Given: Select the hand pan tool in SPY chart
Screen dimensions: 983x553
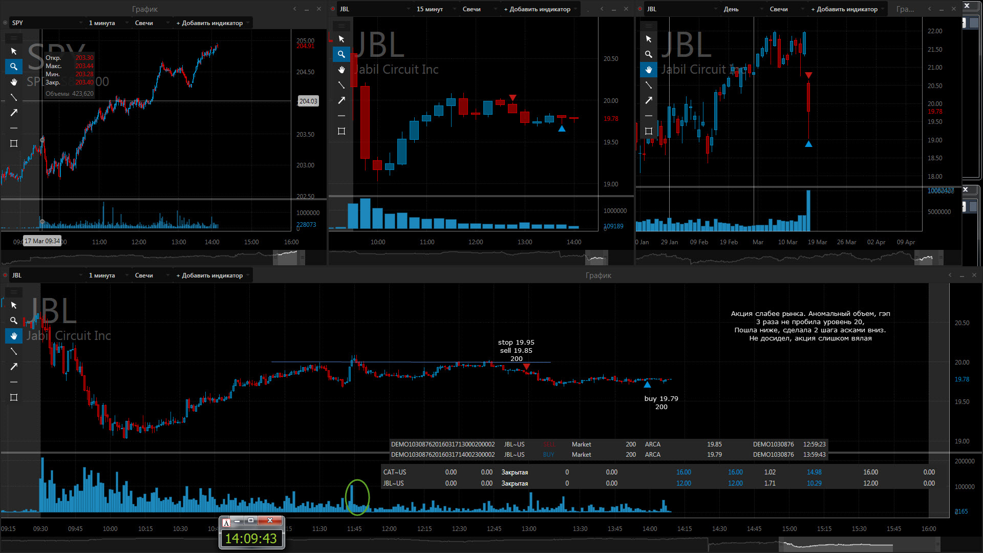Looking at the screenshot, I should click(14, 82).
